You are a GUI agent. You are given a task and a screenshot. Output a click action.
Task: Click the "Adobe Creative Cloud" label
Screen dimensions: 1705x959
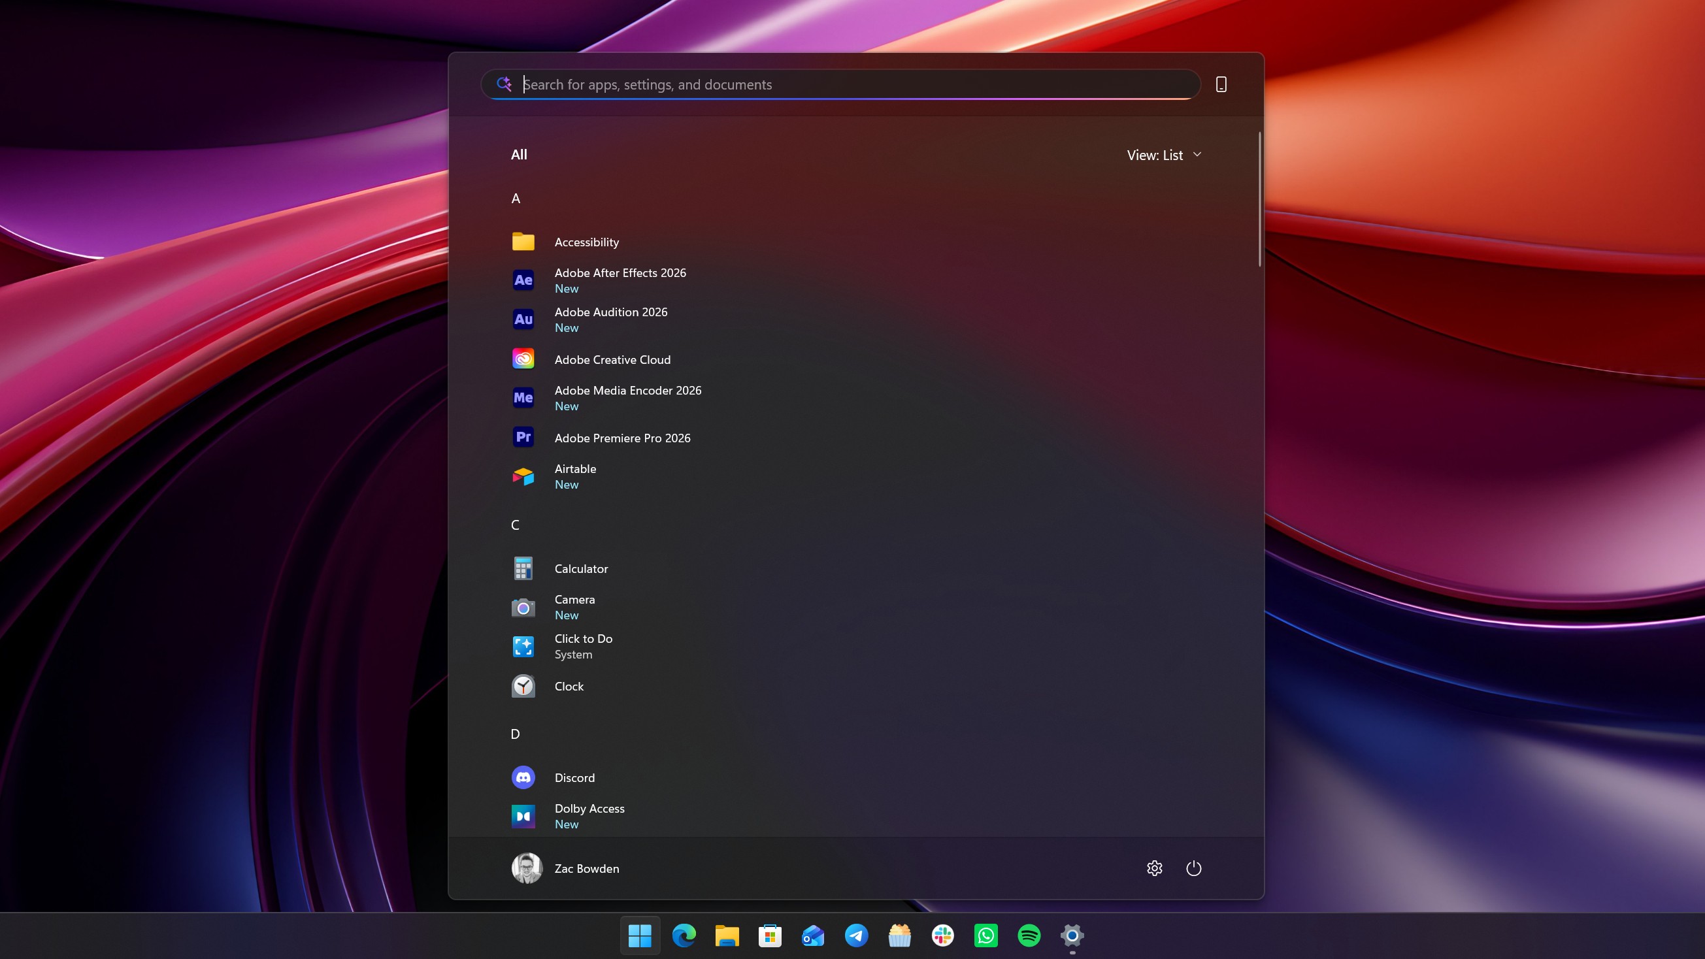coord(612,359)
